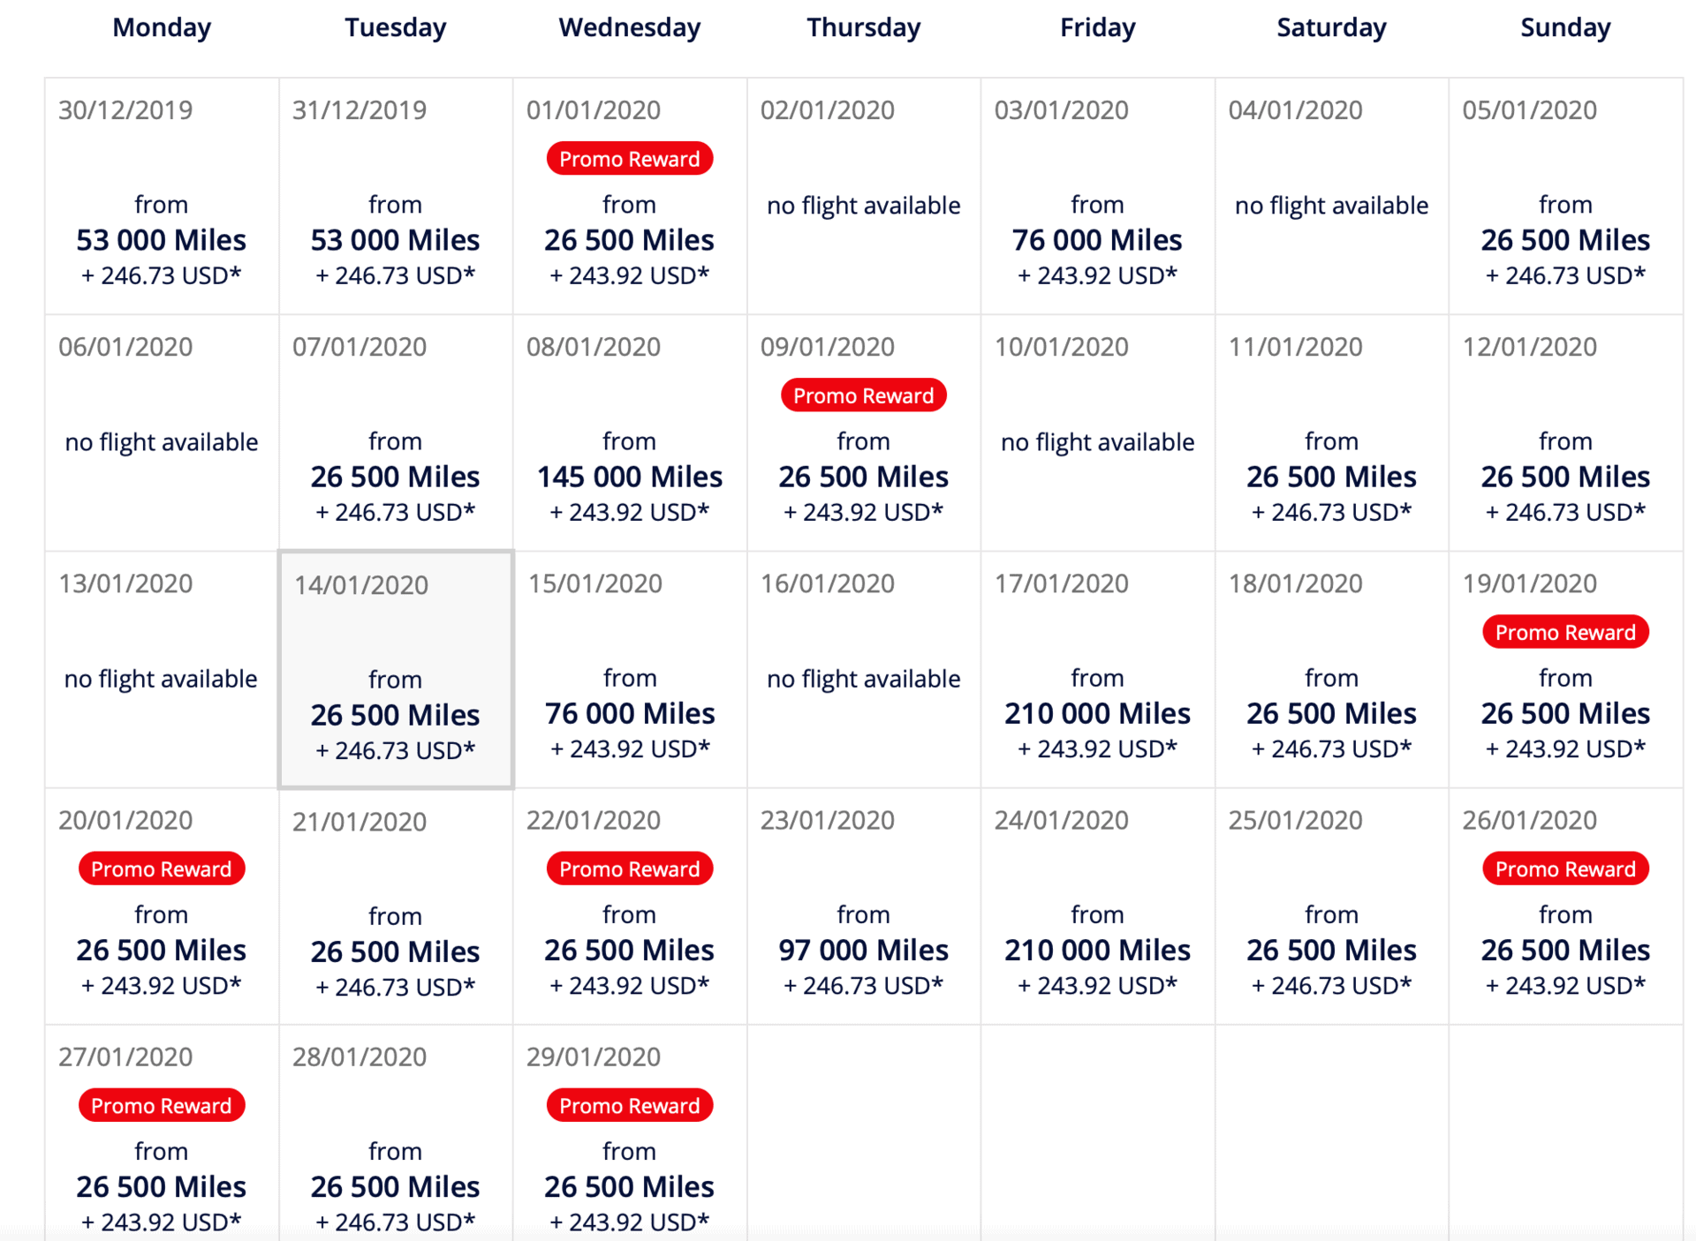Select the 17/01/2020 flight at 210 000 Miles
This screenshot has width=1696, height=1241.
click(1098, 670)
